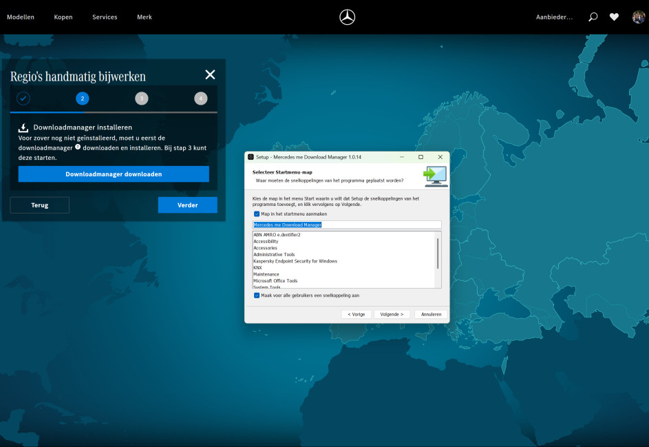Select step 2 circle in wizard
This screenshot has width=649, height=447.
click(x=83, y=98)
